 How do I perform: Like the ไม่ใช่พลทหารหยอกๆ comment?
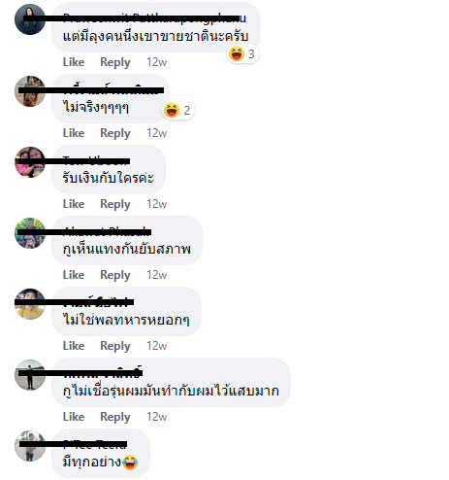click(74, 346)
